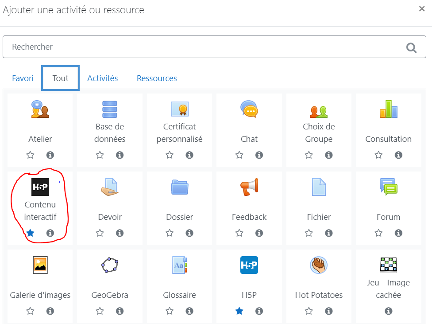This screenshot has width=432, height=324.
Task: Open the Jeu - Image cachée icon
Action: [x=389, y=265]
